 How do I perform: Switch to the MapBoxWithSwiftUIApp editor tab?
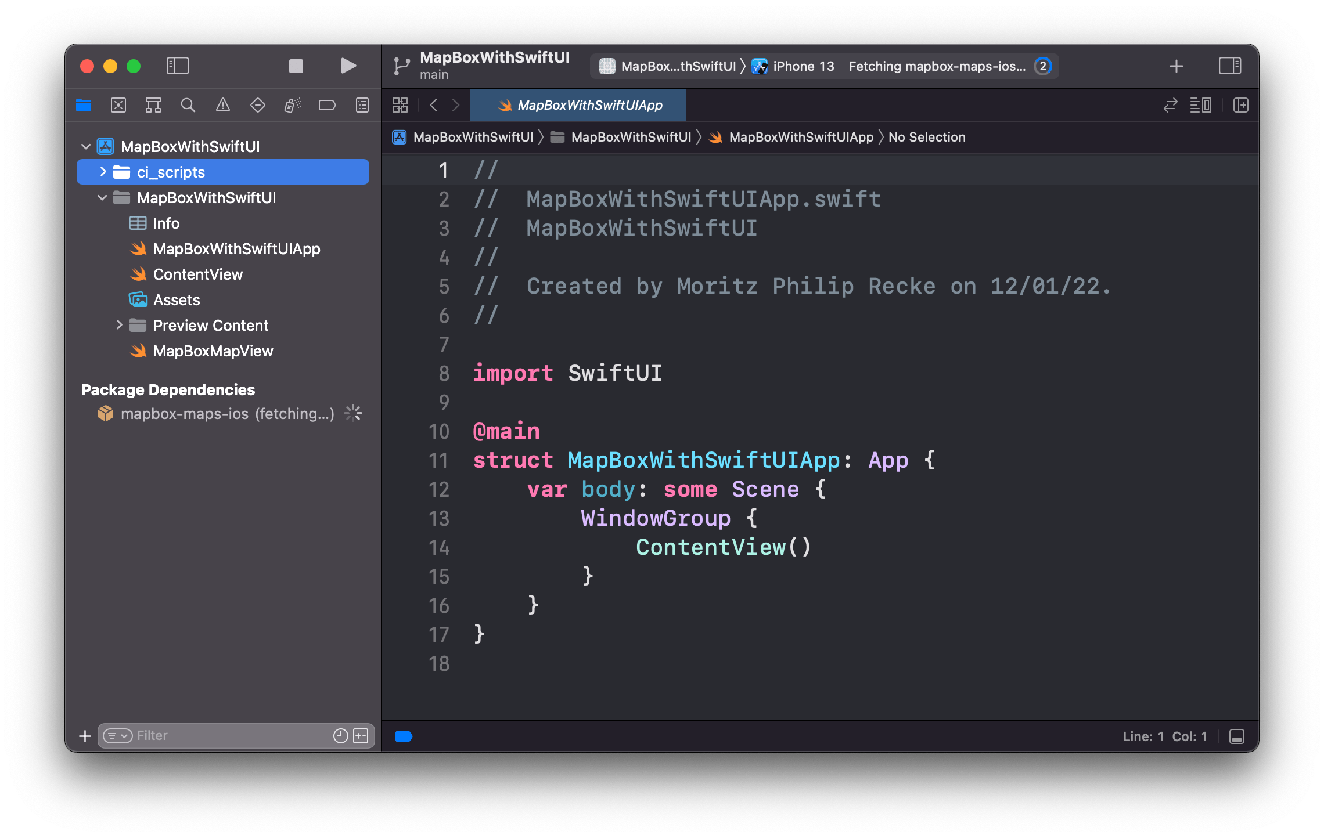coord(588,105)
